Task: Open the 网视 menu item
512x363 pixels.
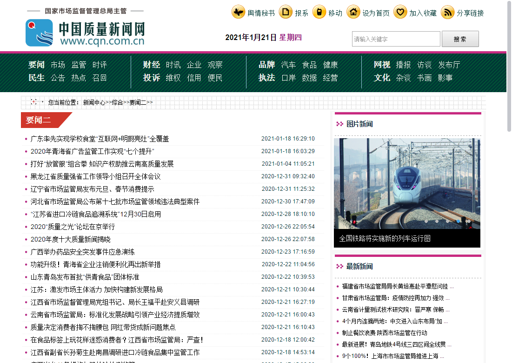Action: click(x=382, y=65)
